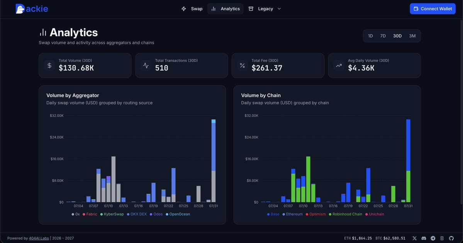Screen dimensions: 463x243
Task: Toggle OKX DEX series in legend
Action: [137, 214]
